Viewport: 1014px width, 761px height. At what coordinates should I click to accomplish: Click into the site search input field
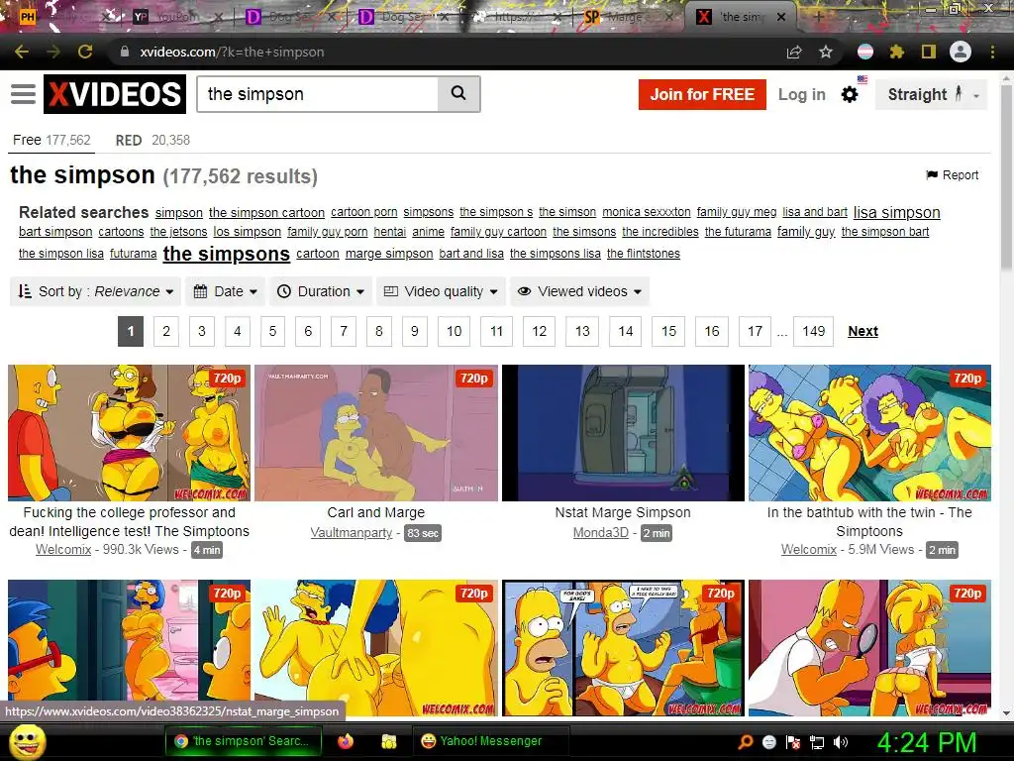[x=318, y=94]
